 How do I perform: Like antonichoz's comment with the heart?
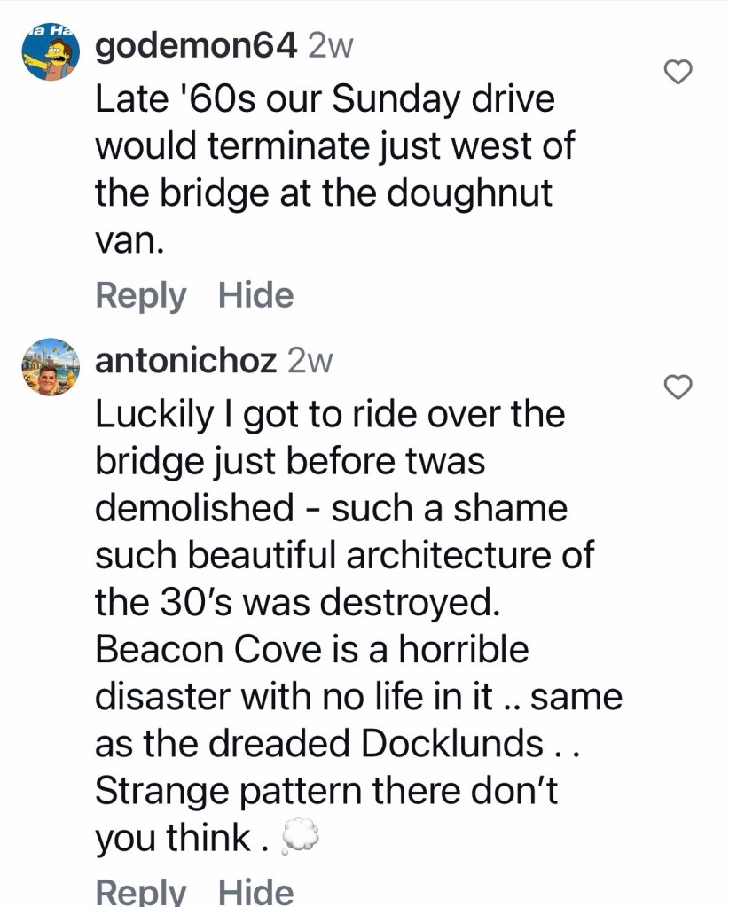pyautogui.click(x=678, y=387)
